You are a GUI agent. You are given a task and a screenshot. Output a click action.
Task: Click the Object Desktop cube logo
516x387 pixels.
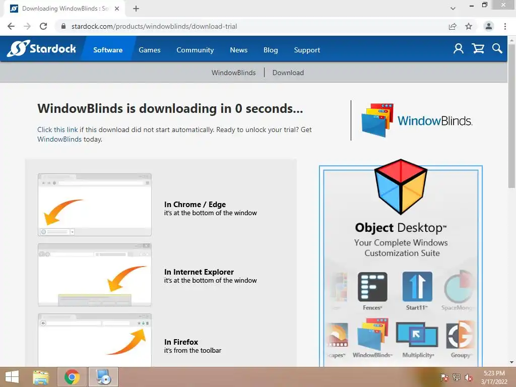(x=401, y=186)
